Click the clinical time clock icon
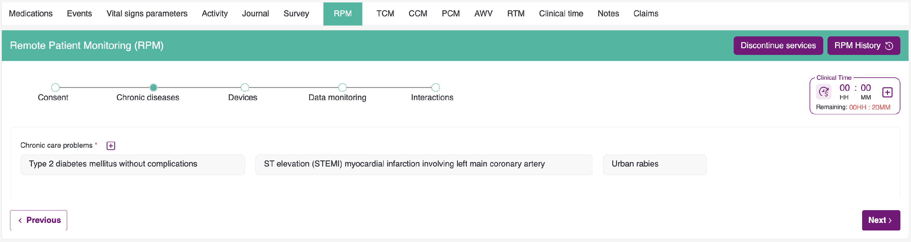 (x=824, y=92)
